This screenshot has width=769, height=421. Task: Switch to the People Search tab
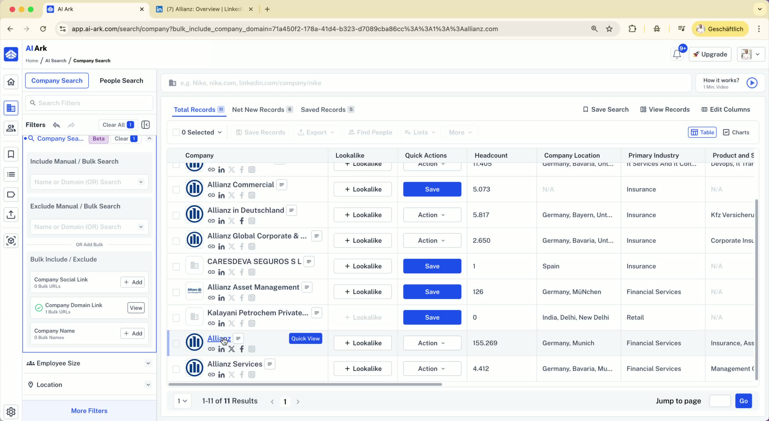tap(121, 81)
